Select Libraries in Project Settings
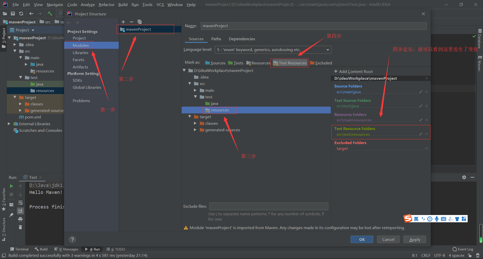The image size is (483, 259). pos(80,53)
